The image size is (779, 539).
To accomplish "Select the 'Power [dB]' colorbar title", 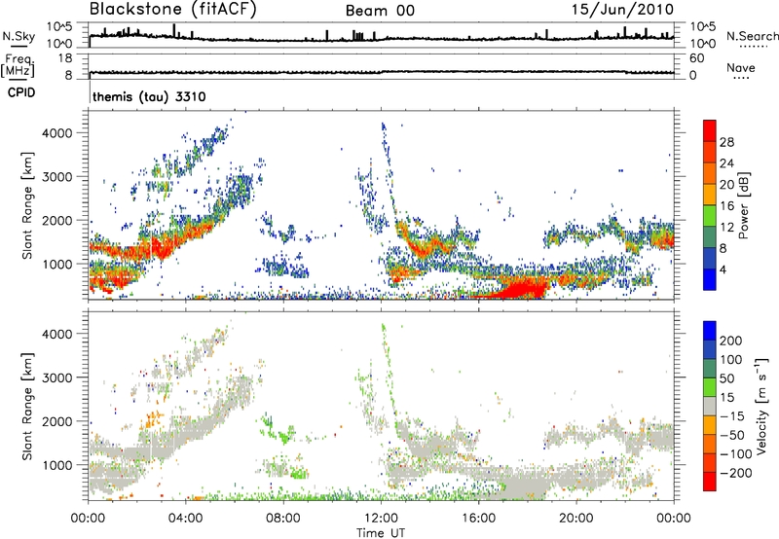I will (743, 205).
